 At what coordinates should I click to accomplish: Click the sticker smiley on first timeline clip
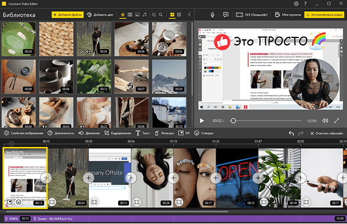click(x=18, y=202)
